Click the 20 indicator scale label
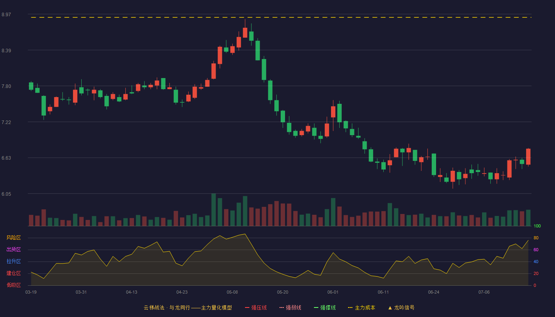555x317 pixels. (536, 274)
